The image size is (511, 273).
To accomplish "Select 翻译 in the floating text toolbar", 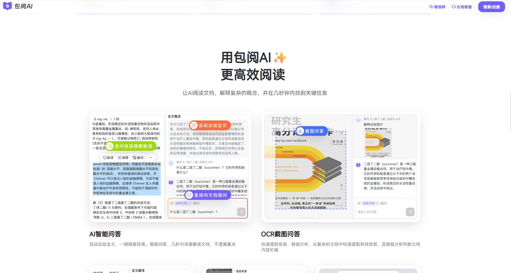I will point(138,158).
